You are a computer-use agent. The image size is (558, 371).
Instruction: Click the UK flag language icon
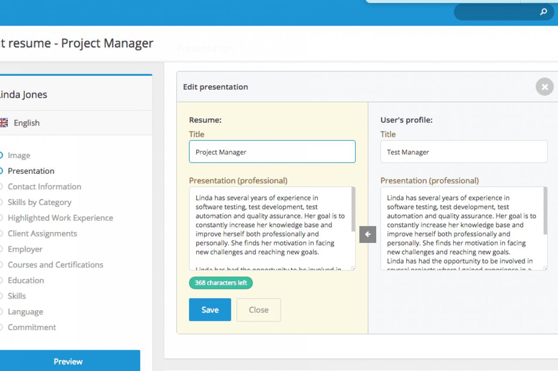[3, 123]
